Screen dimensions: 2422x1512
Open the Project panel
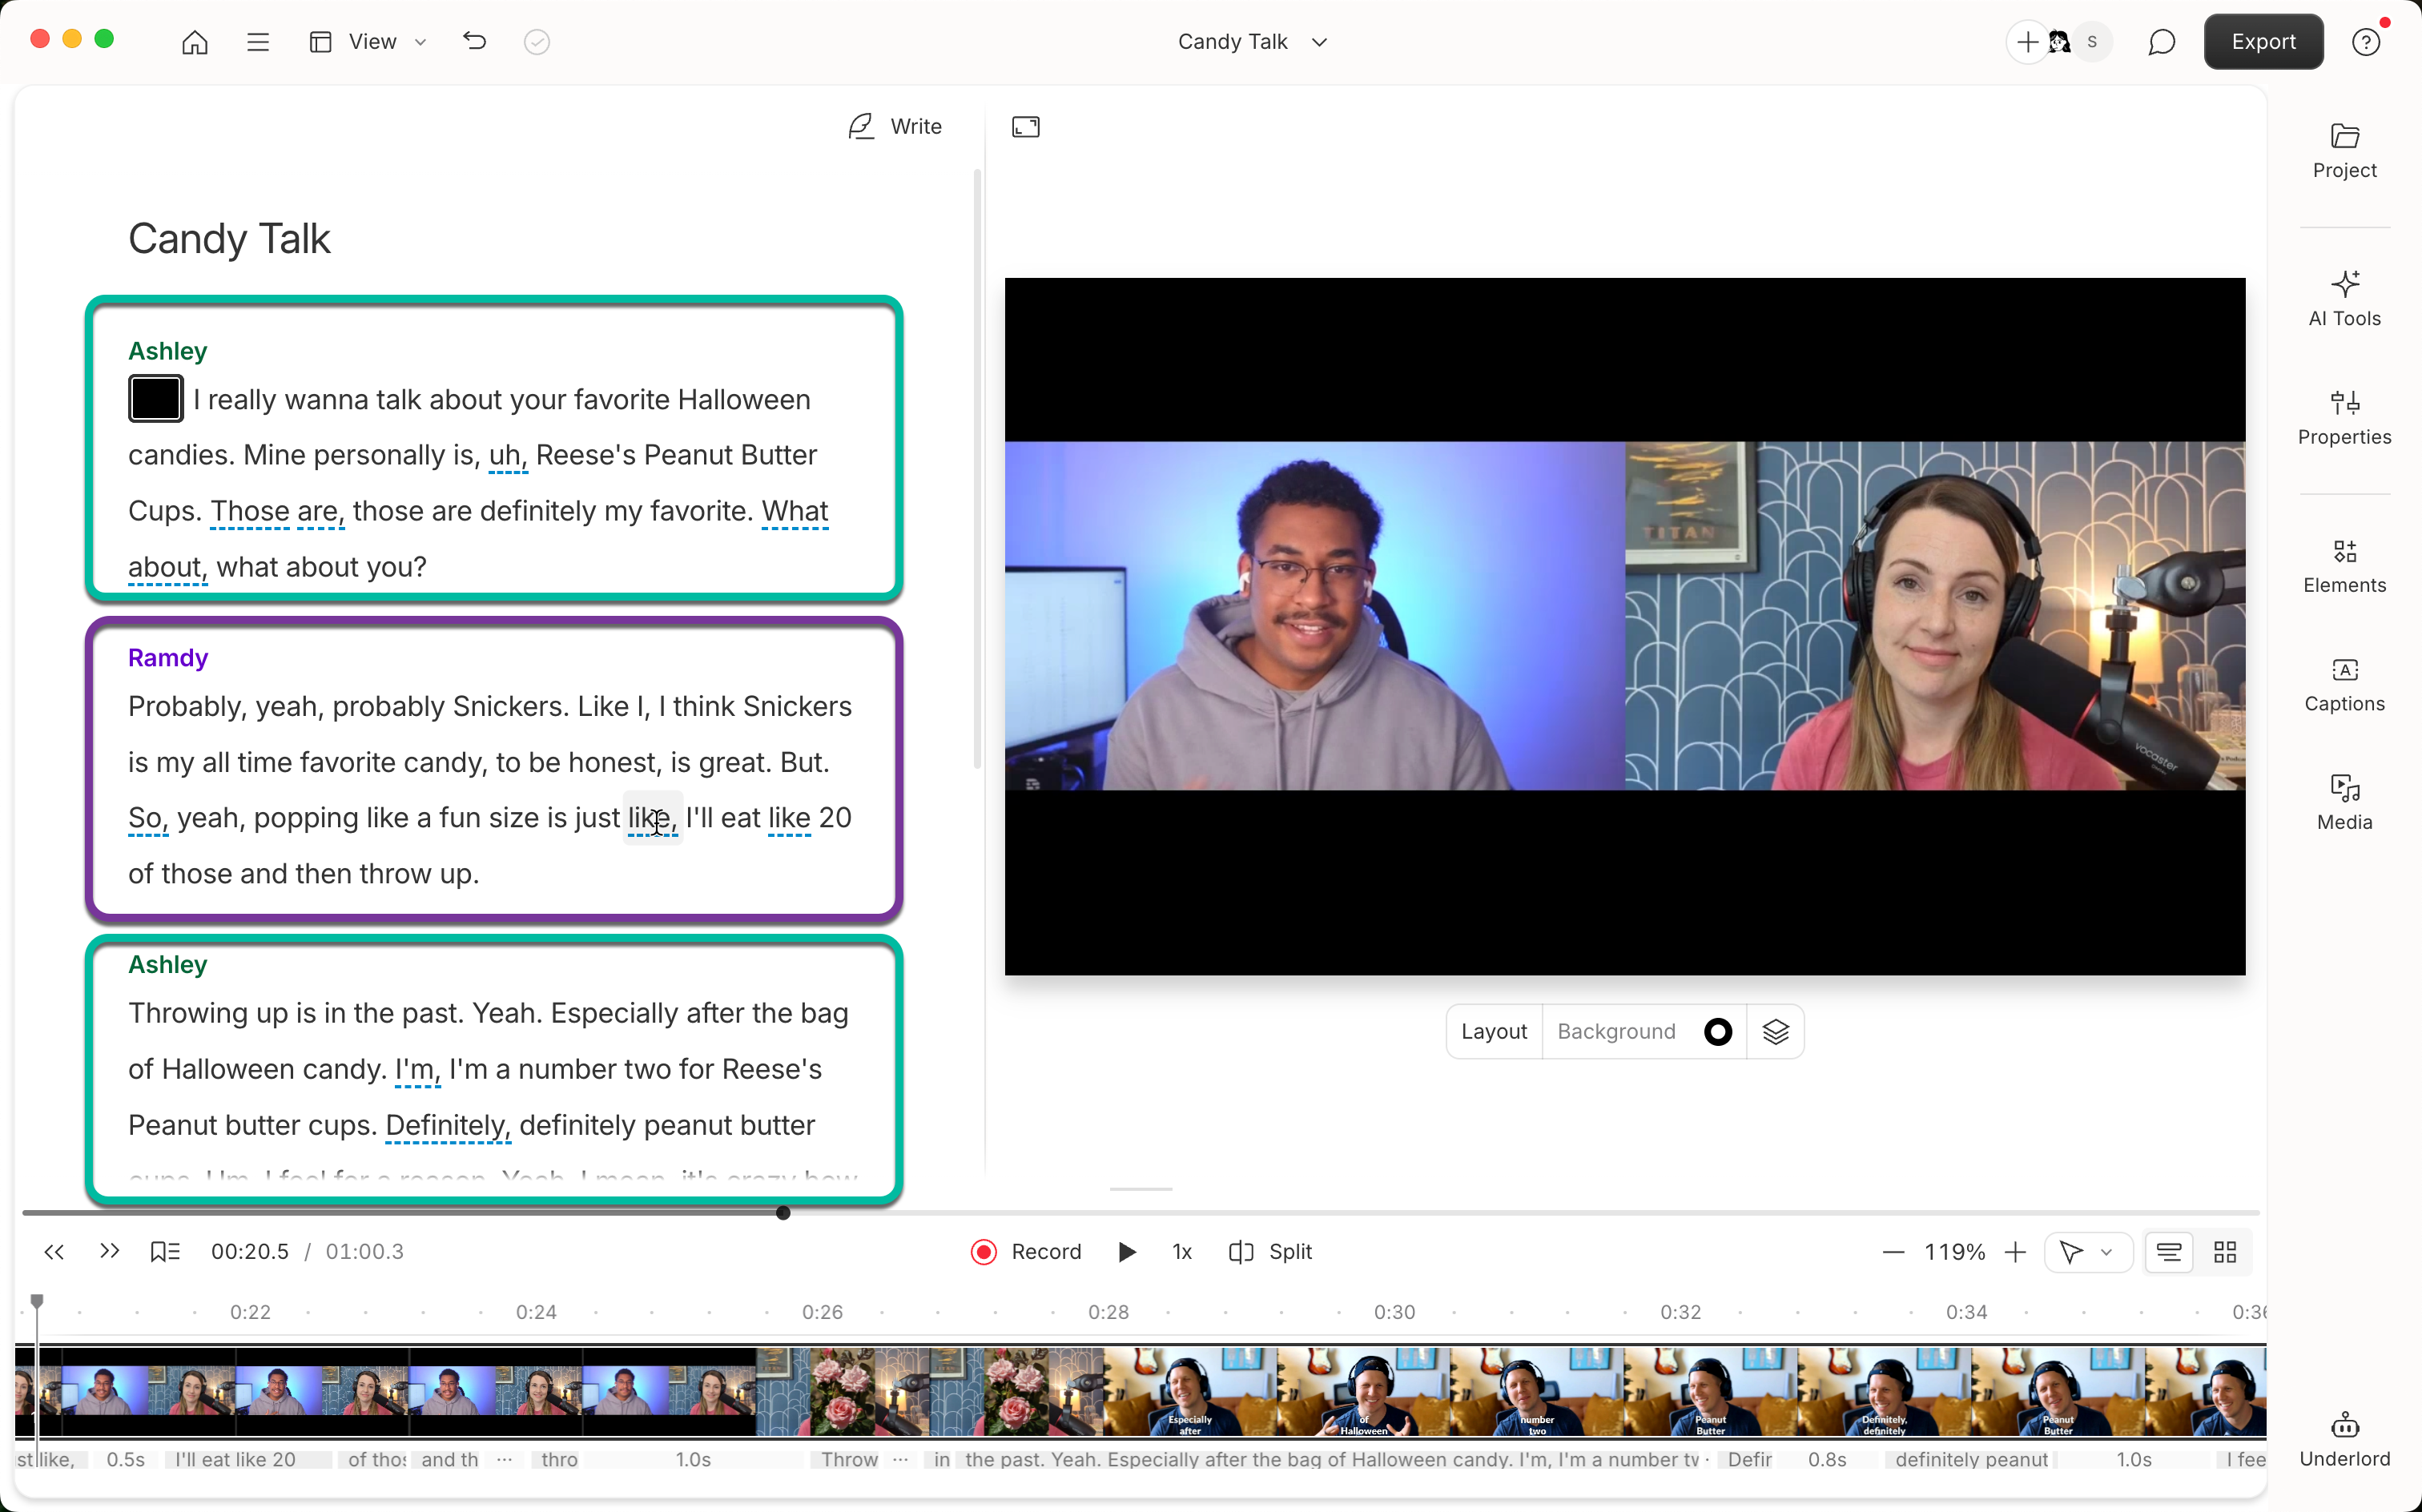2344,150
